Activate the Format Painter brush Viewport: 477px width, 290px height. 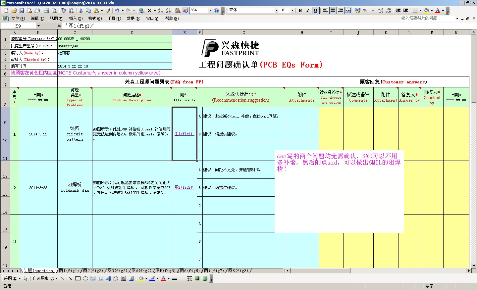(108, 11)
